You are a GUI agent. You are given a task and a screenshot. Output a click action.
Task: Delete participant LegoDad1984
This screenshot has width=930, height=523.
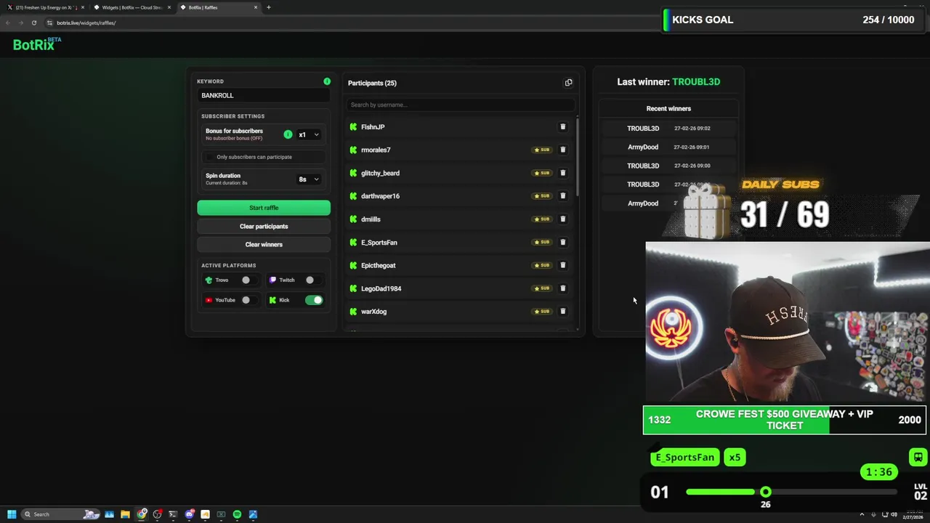(x=562, y=288)
